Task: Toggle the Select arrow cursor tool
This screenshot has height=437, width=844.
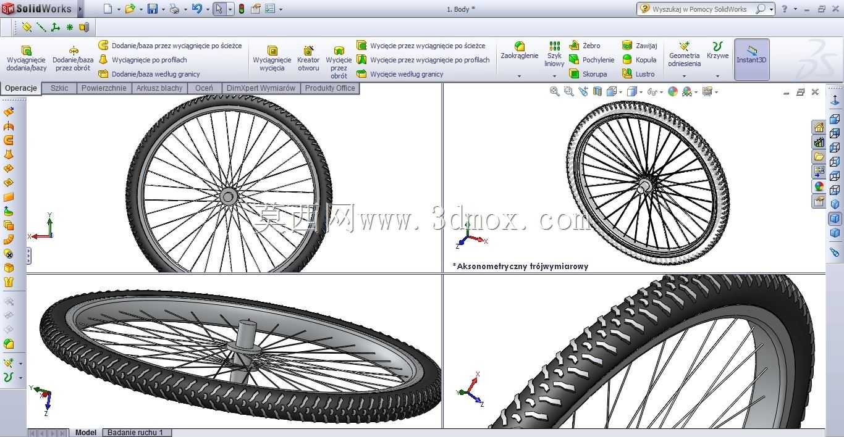Action: [x=219, y=9]
